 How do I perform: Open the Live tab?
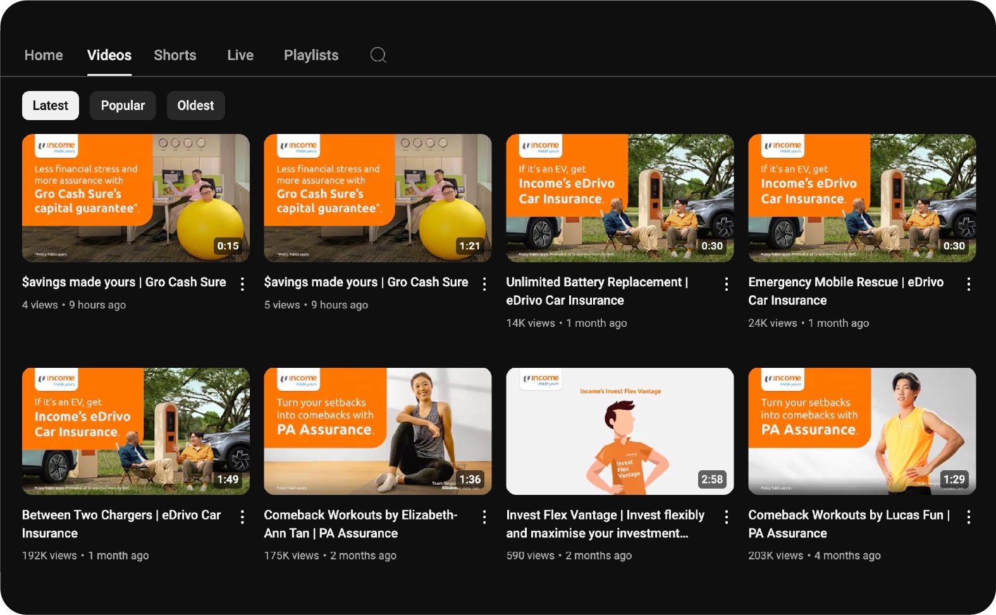pyautogui.click(x=240, y=55)
